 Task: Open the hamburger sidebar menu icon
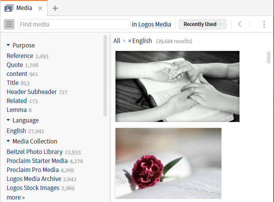tap(9, 24)
